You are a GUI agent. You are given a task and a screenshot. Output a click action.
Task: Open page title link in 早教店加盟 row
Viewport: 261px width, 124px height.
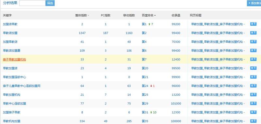(x=218, y=33)
